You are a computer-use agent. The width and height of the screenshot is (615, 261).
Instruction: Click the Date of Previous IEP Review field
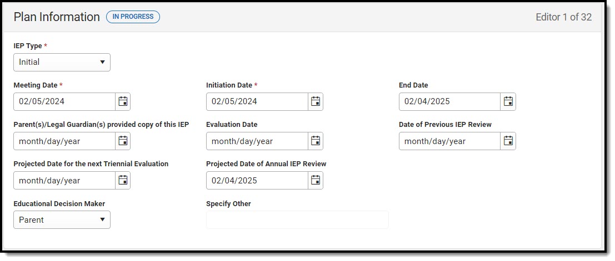(x=450, y=141)
